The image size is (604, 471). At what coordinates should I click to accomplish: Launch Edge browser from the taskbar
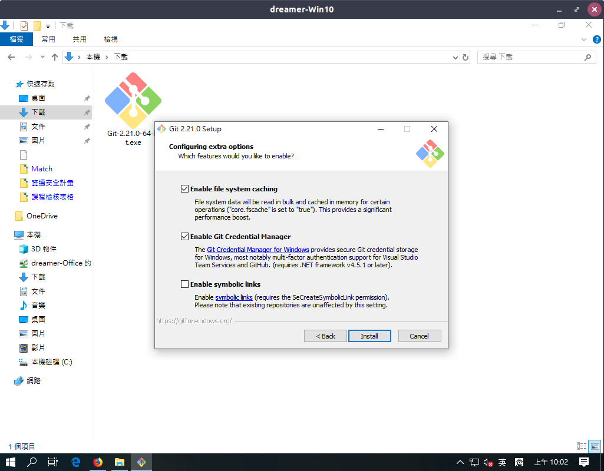coord(76,462)
